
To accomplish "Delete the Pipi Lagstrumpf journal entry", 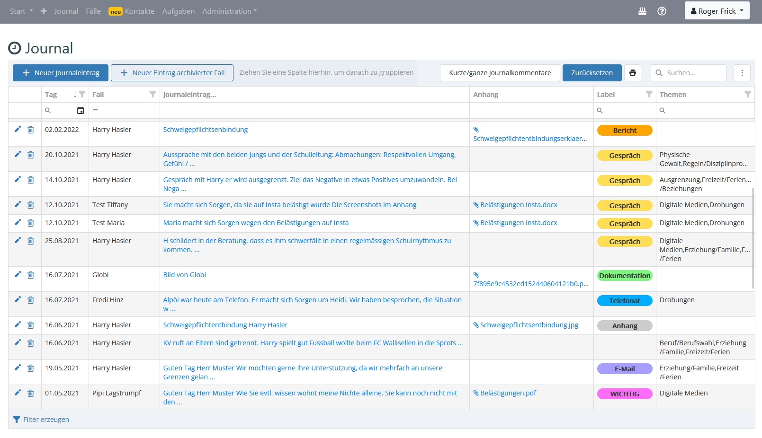I will pos(31,393).
